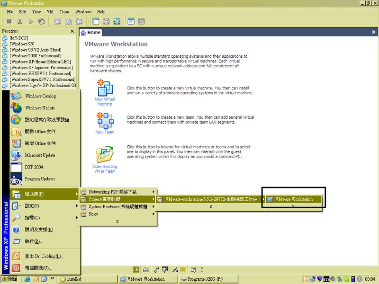Click VMware Workstation taskbar button
Viewport: 379px width, 284px height.
[x=148, y=279]
